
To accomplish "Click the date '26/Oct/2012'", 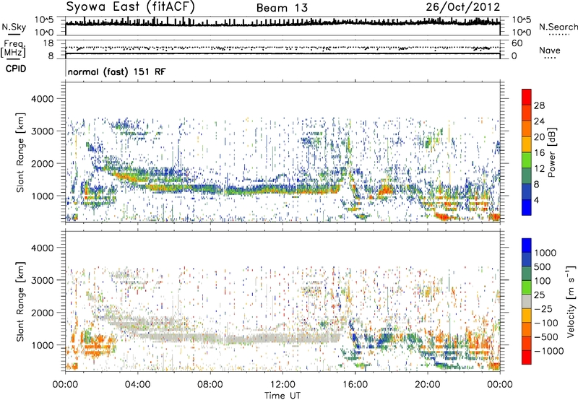I will [463, 7].
